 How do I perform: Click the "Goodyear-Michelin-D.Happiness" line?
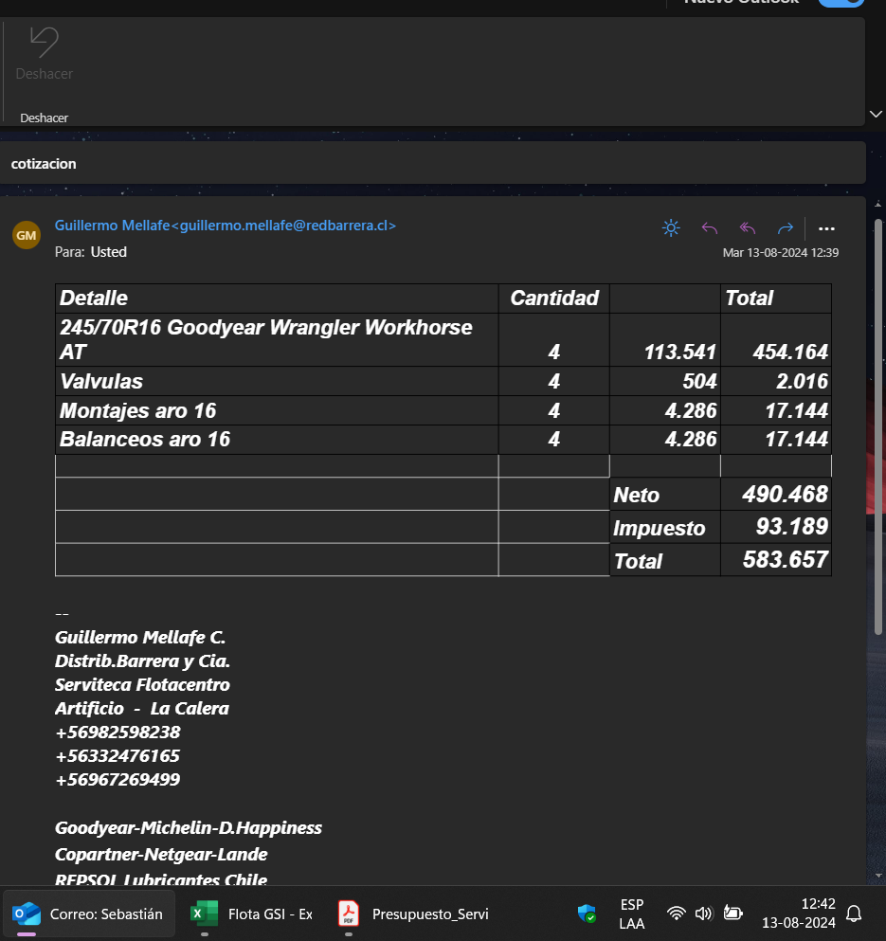pos(189,828)
